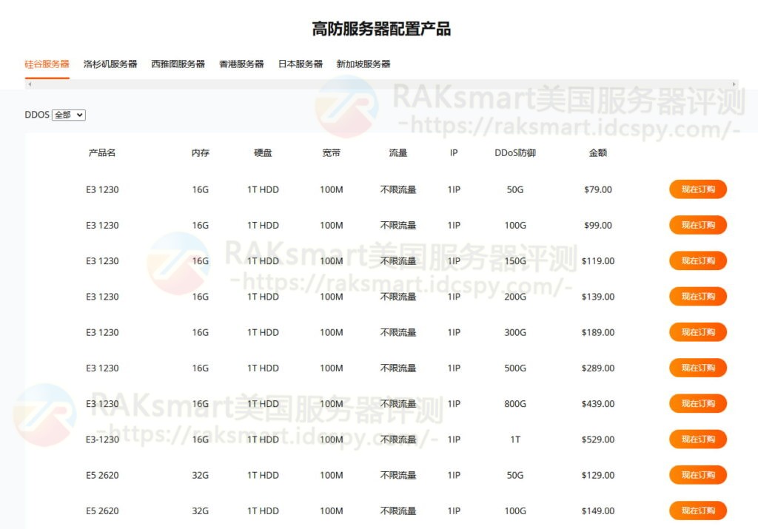Switch to the 洛杉矶服务器 tab

point(110,64)
